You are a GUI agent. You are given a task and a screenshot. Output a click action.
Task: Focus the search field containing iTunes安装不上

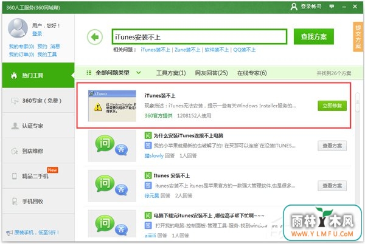[200, 36]
